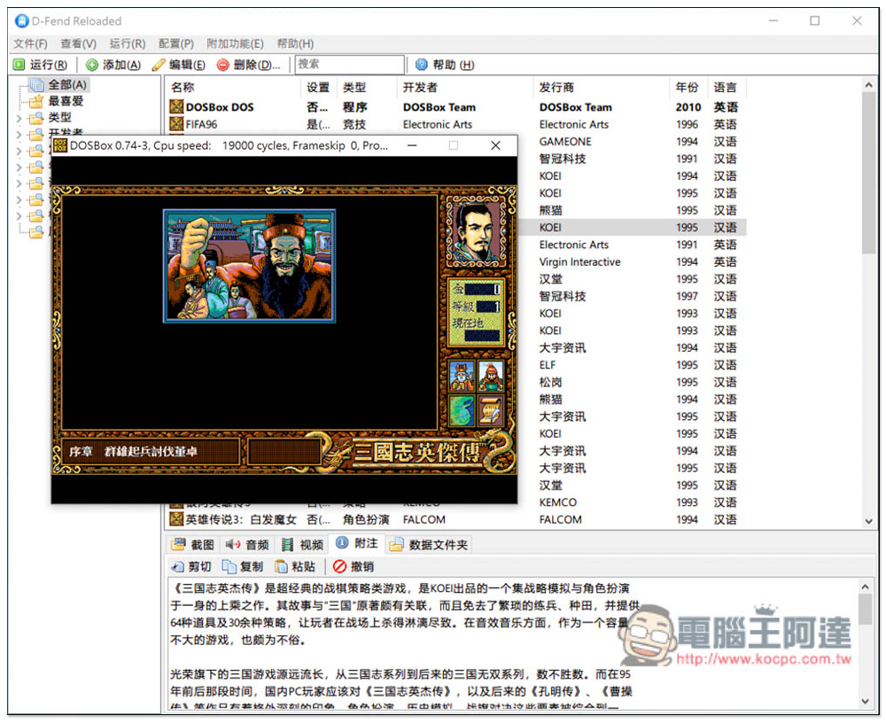Expand the 类型 tree node
Image resolution: width=886 pixels, height=723 pixels.
[x=19, y=118]
